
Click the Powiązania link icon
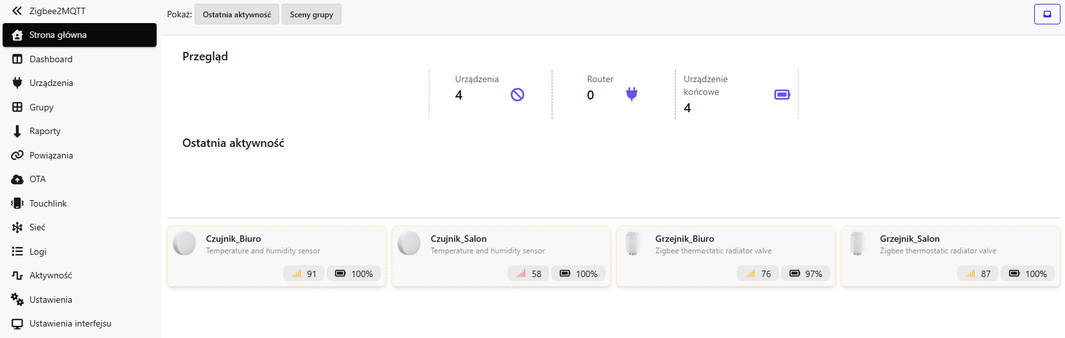[17, 155]
